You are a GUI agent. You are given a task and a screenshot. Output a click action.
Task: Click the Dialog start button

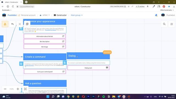[x=88, y=68]
